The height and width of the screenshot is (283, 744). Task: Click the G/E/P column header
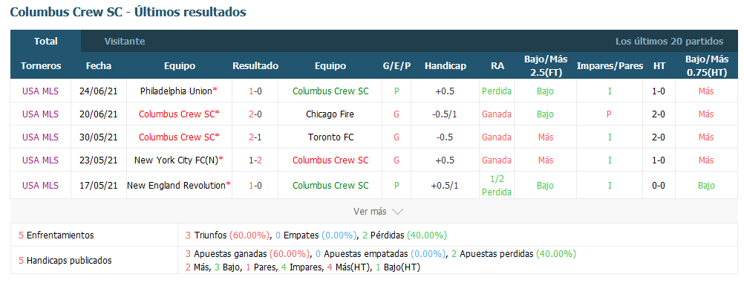pyautogui.click(x=397, y=66)
